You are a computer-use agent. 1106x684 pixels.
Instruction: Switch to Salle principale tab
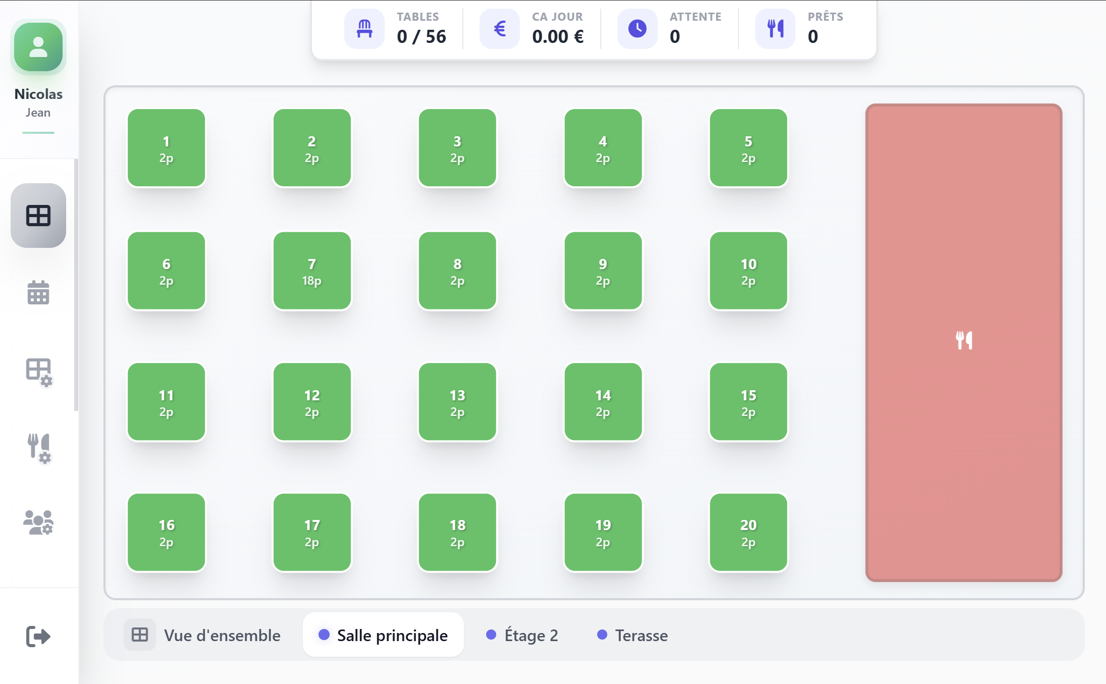(383, 635)
